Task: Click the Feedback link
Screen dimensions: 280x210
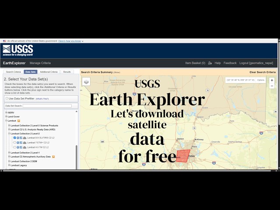Action: point(230,63)
